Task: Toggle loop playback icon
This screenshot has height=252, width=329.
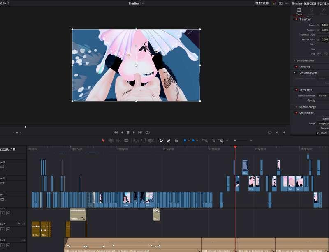Action: [x=148, y=132]
